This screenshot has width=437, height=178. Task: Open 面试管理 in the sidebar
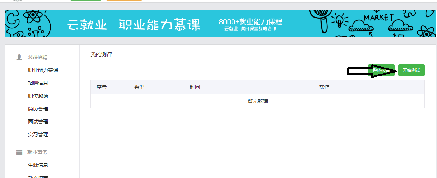click(38, 122)
